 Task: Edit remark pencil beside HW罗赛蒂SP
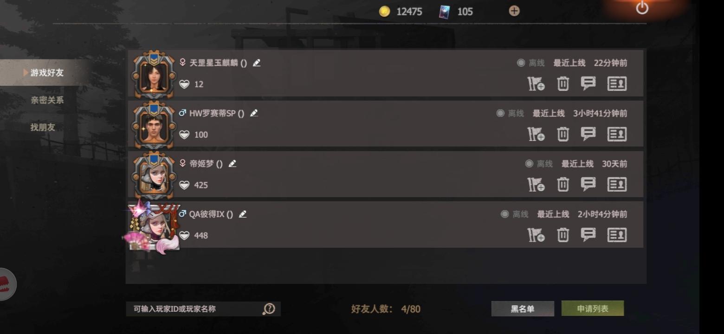pyautogui.click(x=254, y=113)
